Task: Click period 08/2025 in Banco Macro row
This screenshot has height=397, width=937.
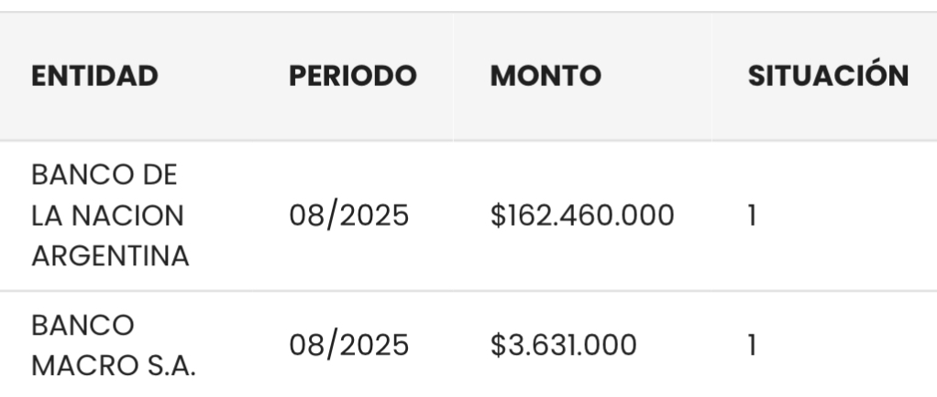Action: click(349, 346)
